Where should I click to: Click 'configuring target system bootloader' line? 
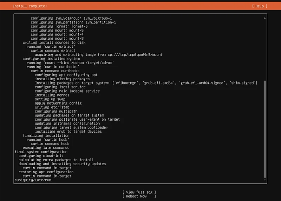(71, 127)
